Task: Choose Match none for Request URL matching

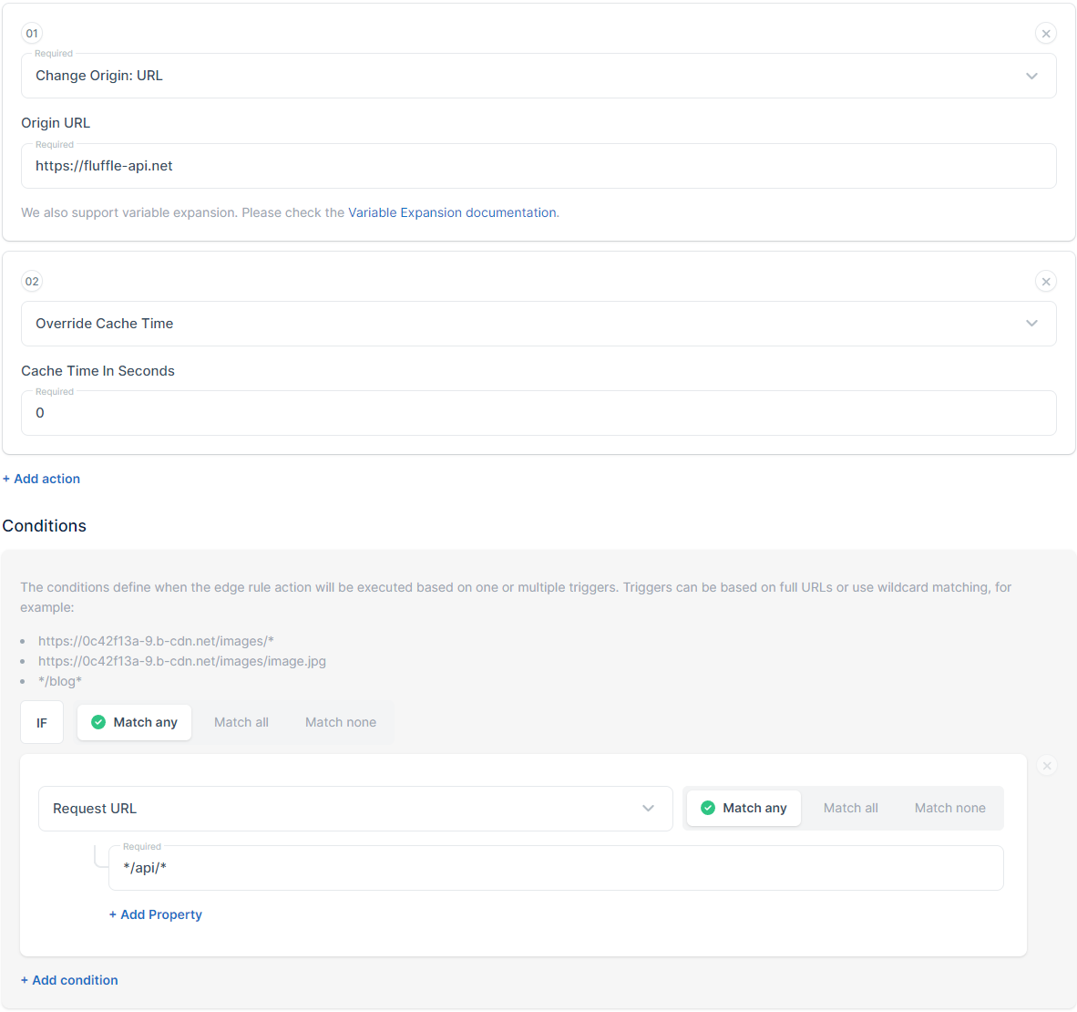Action: (949, 808)
